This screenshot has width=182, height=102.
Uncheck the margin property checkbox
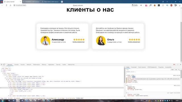(127, 82)
